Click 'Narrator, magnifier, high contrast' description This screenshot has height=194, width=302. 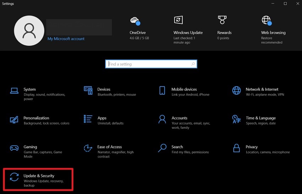115,154
